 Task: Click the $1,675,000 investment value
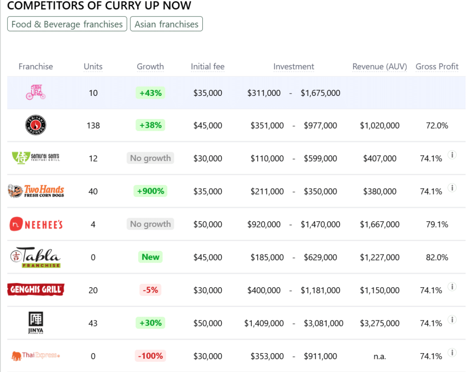pos(320,93)
